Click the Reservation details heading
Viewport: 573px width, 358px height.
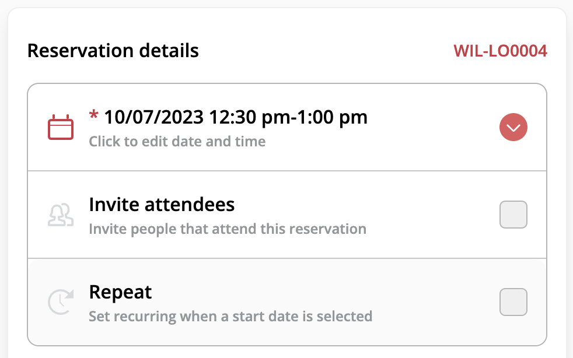click(113, 50)
